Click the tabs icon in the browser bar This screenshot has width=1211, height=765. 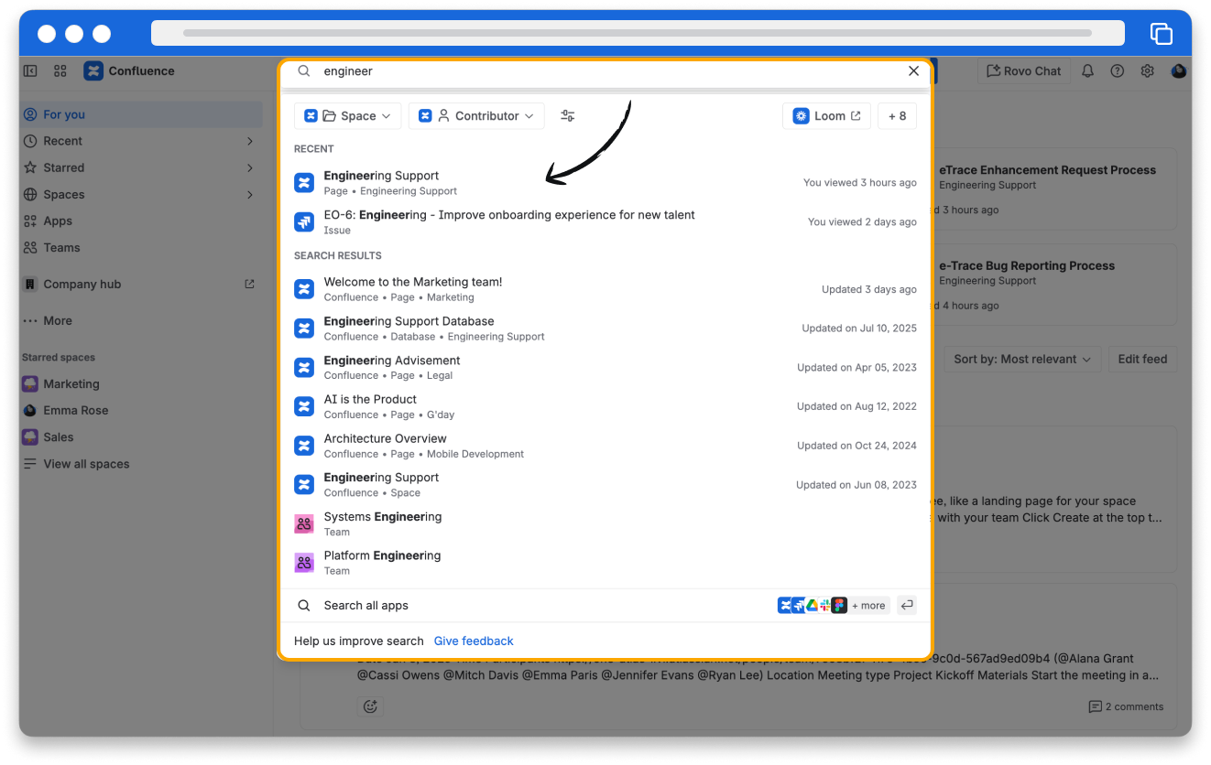pyautogui.click(x=1161, y=33)
